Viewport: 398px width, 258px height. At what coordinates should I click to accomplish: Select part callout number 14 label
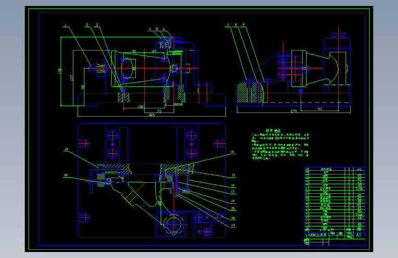(x=233, y=201)
